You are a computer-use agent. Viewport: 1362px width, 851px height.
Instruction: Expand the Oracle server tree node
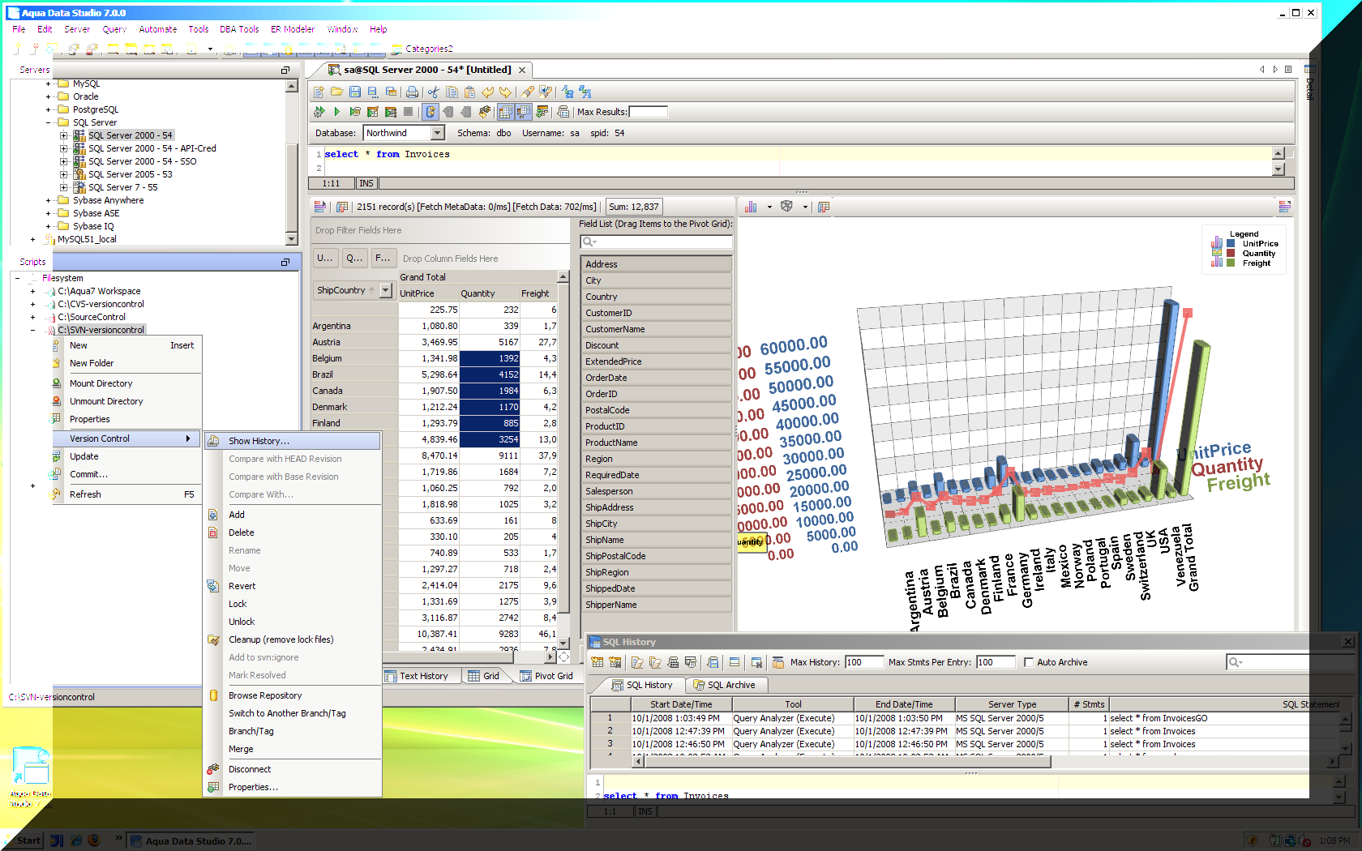click(48, 96)
